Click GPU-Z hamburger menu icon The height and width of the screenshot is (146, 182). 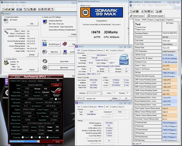coord(58,80)
